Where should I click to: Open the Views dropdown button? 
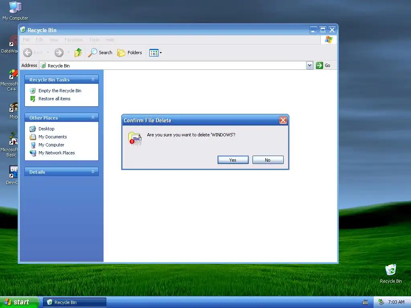tap(155, 53)
